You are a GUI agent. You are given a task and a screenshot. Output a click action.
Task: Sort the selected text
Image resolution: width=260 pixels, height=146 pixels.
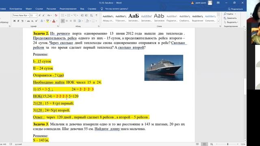point(91,15)
